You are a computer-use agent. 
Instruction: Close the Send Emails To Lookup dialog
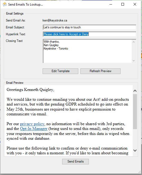pyautogui.click(x=135, y=4)
